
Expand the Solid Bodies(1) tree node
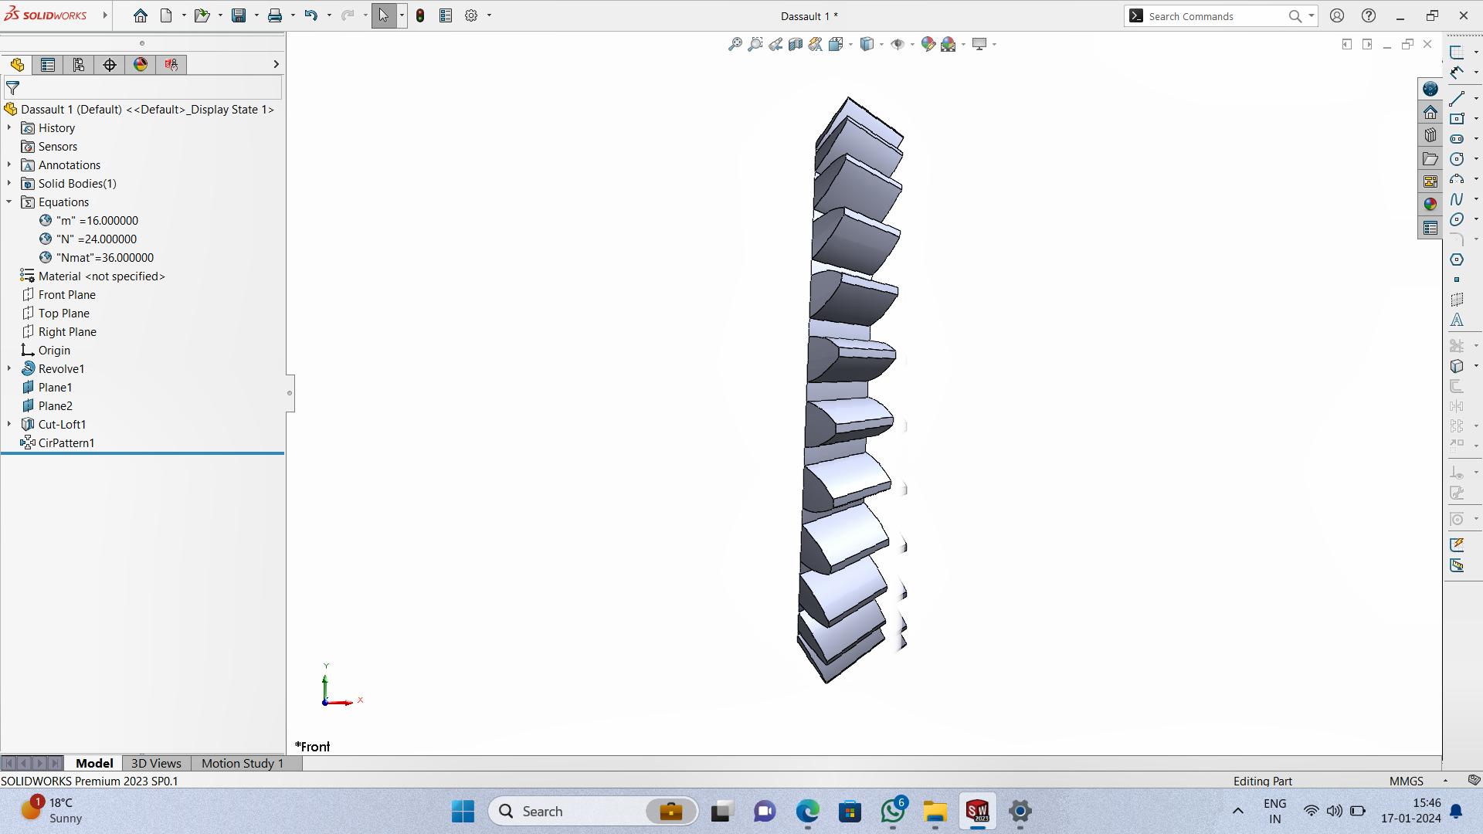[8, 183]
